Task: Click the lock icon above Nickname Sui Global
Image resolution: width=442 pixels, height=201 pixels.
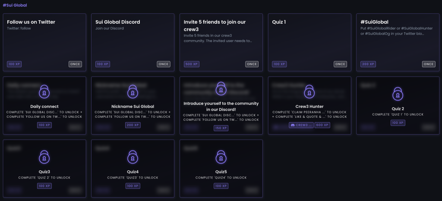Action: 133,91
